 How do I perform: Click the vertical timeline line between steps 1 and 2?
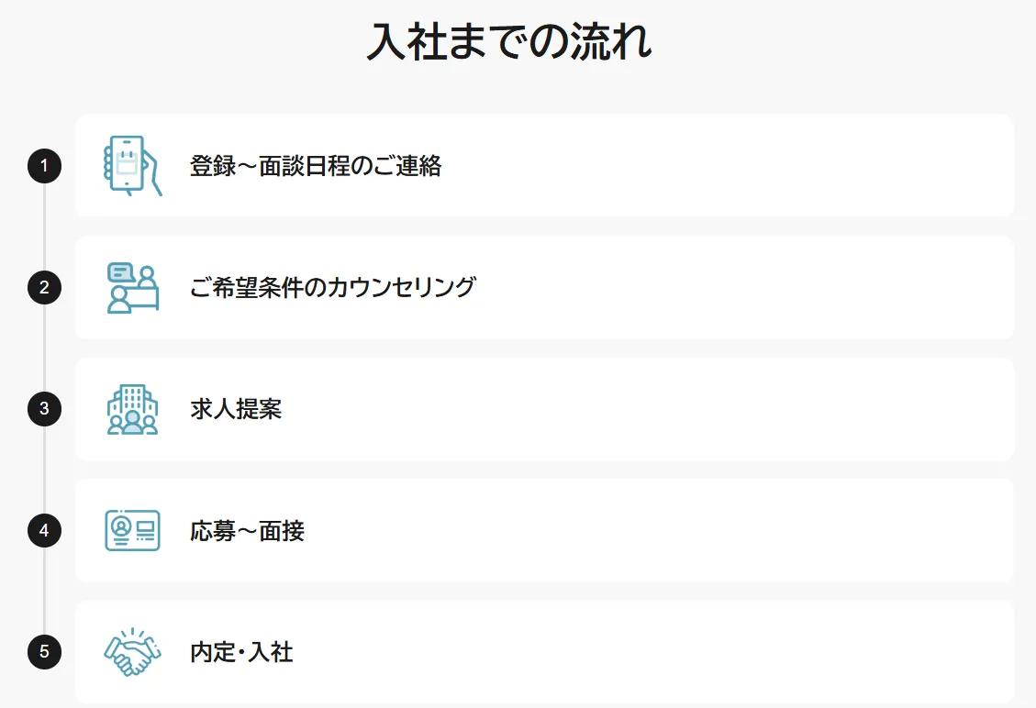(x=44, y=227)
